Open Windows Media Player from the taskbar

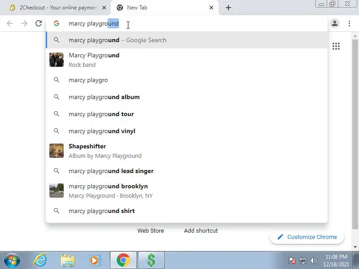click(x=94, y=260)
